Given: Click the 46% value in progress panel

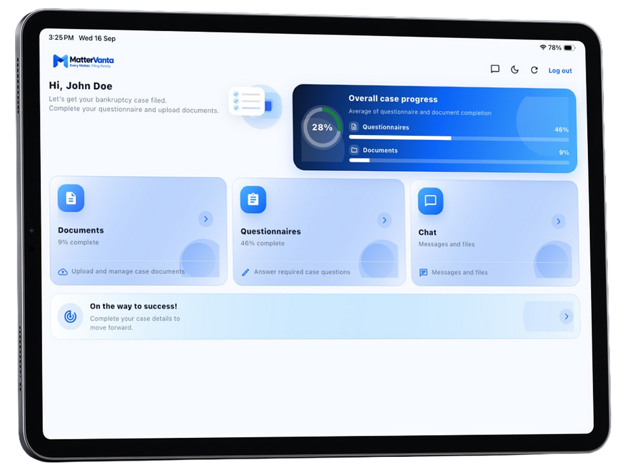Looking at the screenshot, I should coord(561,130).
